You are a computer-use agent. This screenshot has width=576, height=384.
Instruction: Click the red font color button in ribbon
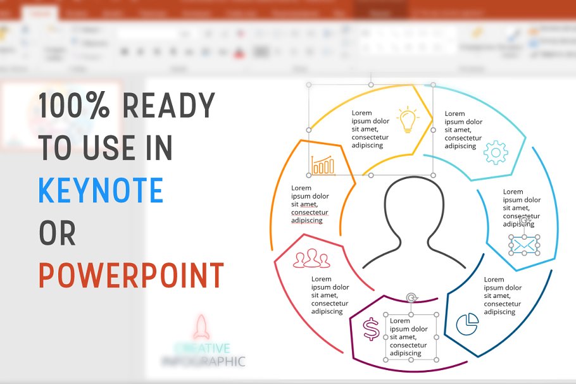click(x=239, y=53)
